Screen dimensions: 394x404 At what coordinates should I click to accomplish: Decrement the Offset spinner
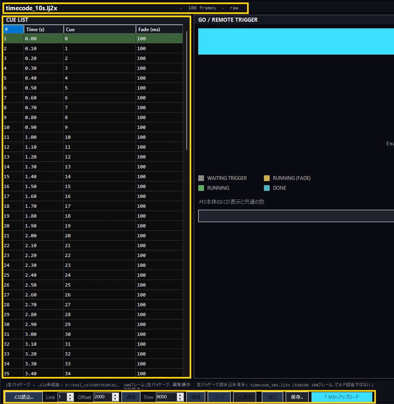click(116, 399)
